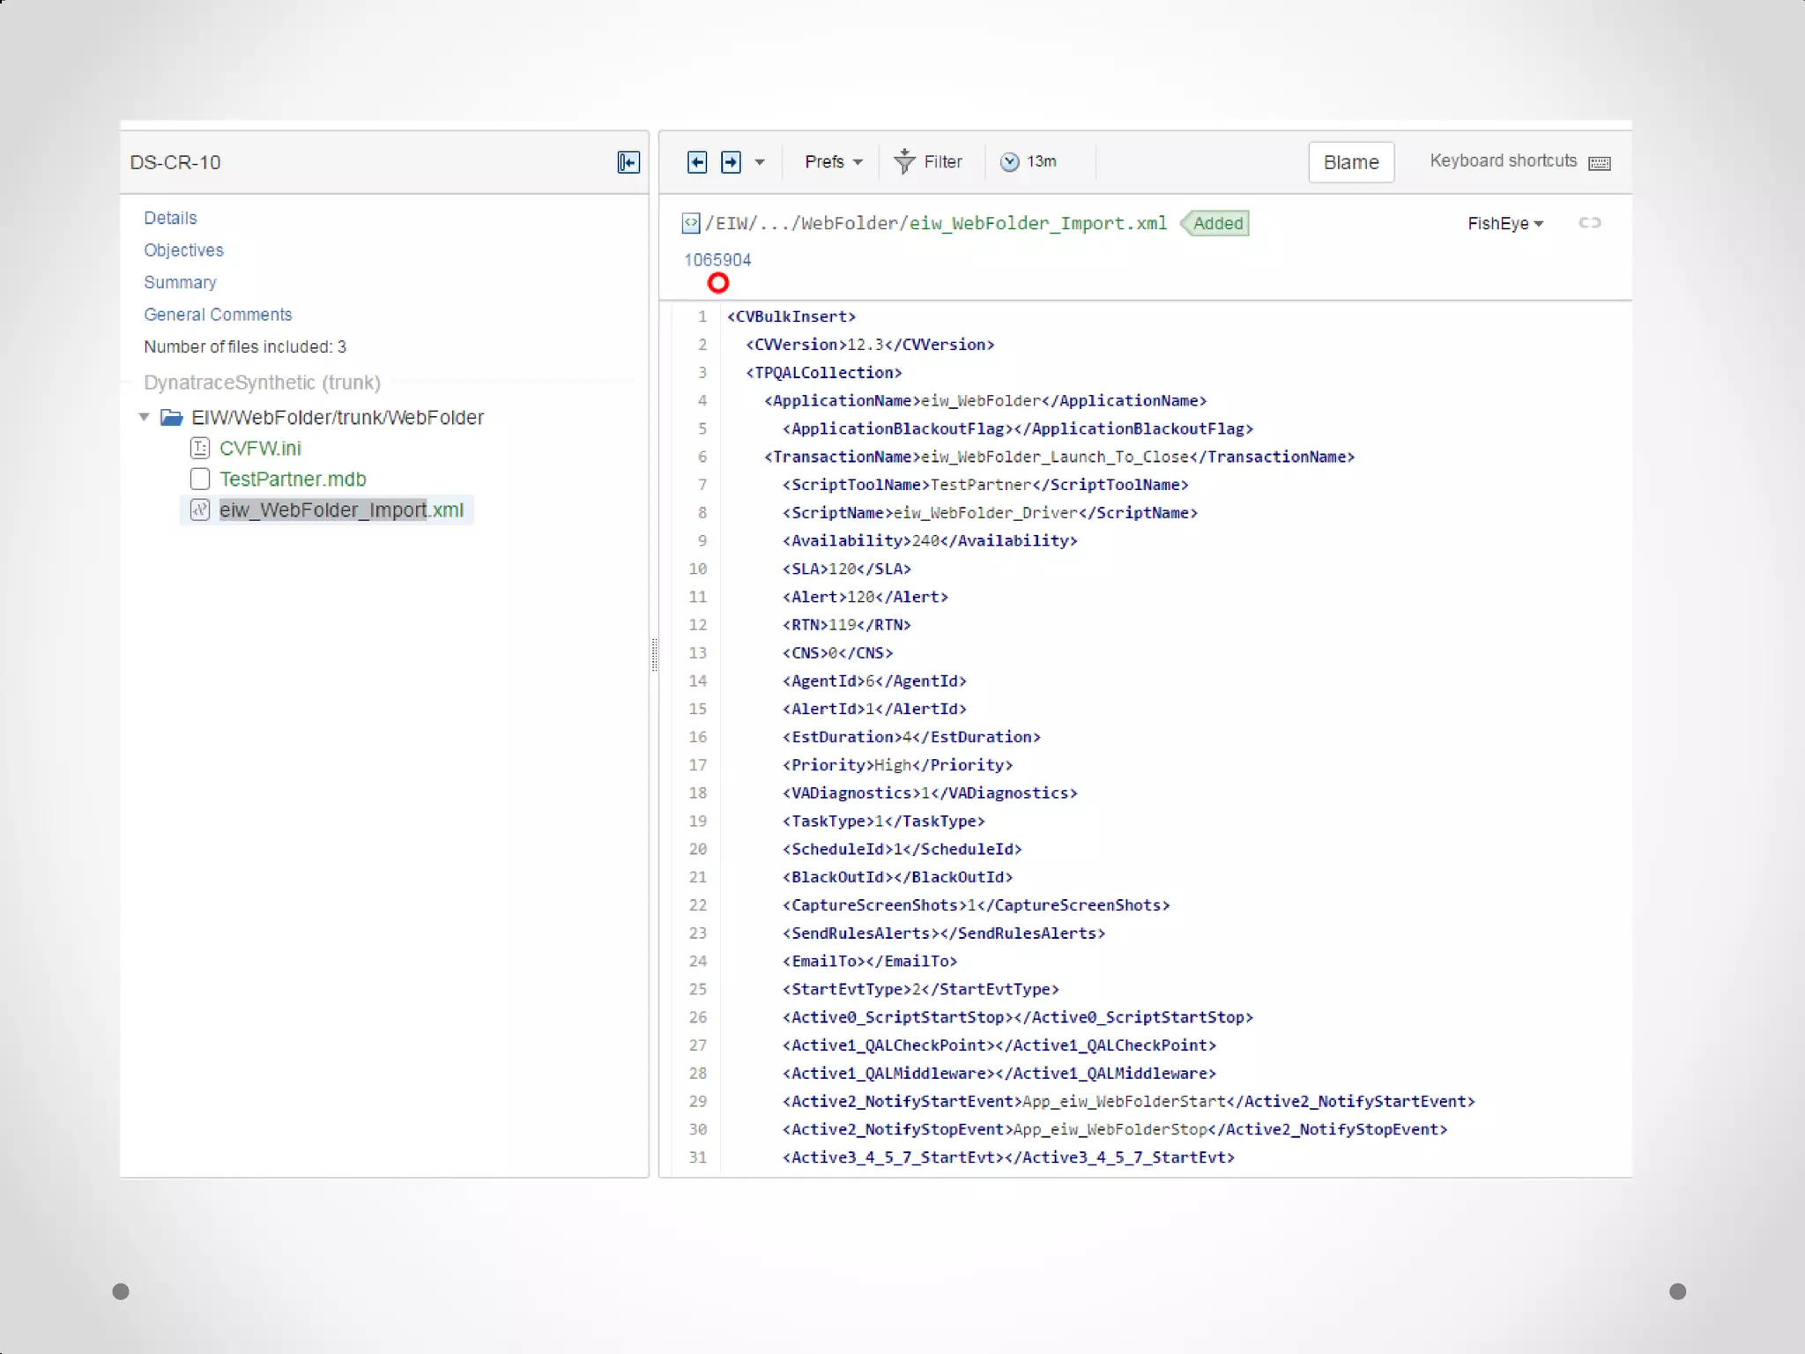
Task: Select CVFW.ini in file tree
Action: (x=260, y=448)
